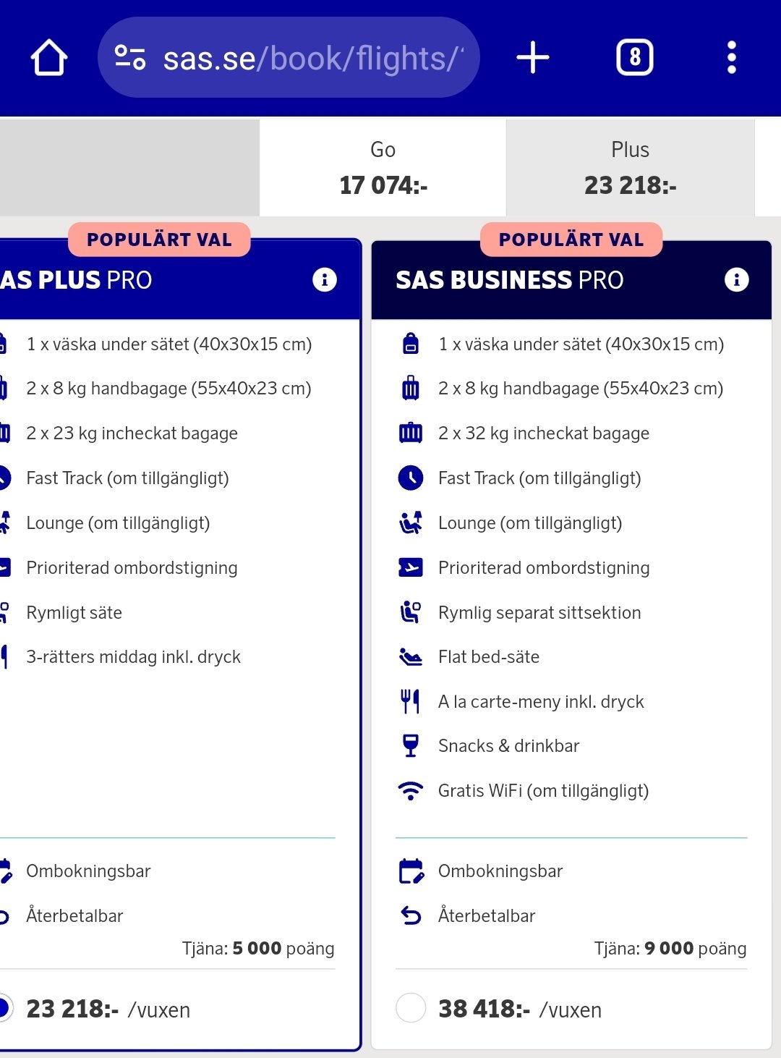Click the sas.se address bar URL

[x=311, y=58]
